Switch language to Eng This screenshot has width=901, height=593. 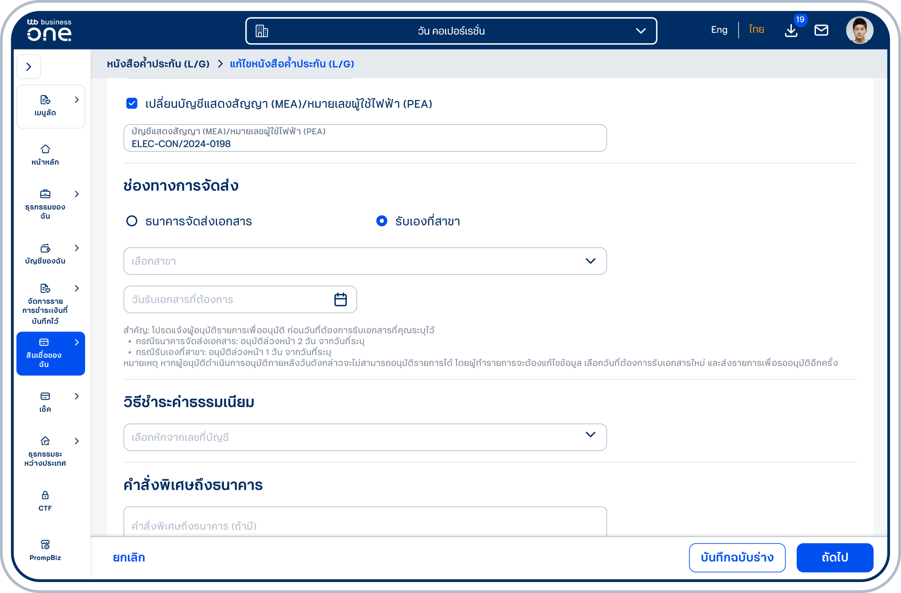click(719, 30)
